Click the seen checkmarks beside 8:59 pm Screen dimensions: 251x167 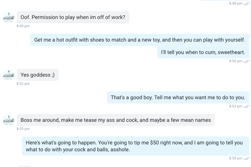[246, 158]
